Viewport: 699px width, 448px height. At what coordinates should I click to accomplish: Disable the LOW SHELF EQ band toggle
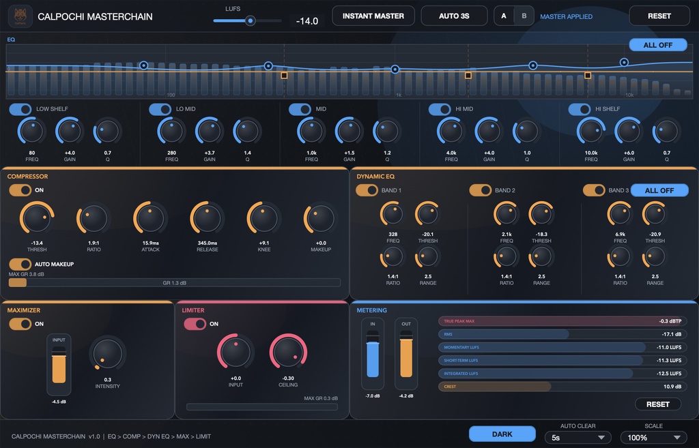tap(20, 109)
